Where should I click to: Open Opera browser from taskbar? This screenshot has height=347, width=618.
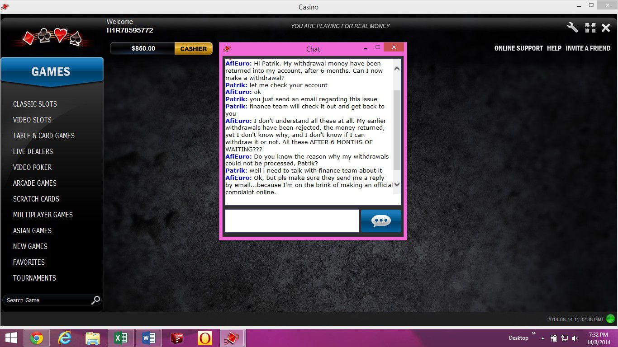coord(204,338)
